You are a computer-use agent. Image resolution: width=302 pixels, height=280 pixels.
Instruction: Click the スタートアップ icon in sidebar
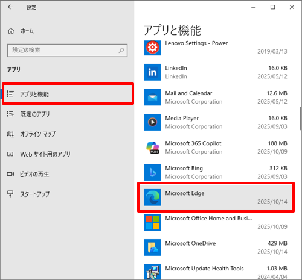coord(10,194)
